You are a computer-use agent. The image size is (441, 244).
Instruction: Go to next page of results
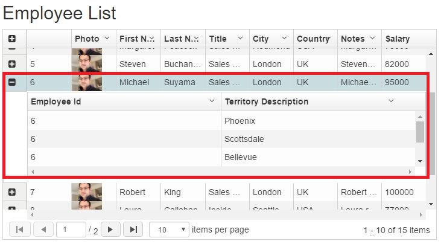[110, 230]
